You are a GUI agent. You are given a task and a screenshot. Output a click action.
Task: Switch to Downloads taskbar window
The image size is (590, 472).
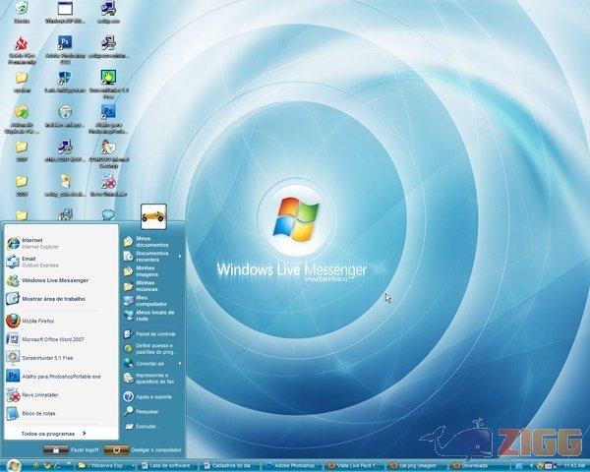[x=479, y=465]
